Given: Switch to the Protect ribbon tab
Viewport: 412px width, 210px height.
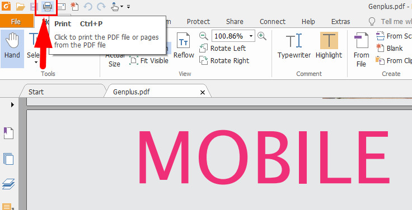Looking at the screenshot, I should [198, 21].
